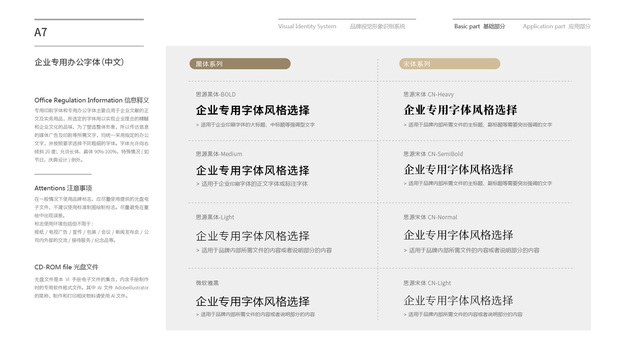623x350 pixels.
Task: Click the usage note under 思源宋体 CN-Normal sample
Action: [x=471, y=251]
